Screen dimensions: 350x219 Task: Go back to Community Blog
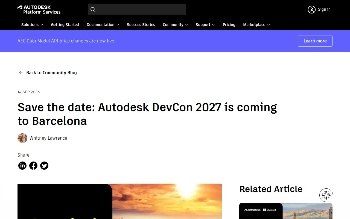pos(51,73)
